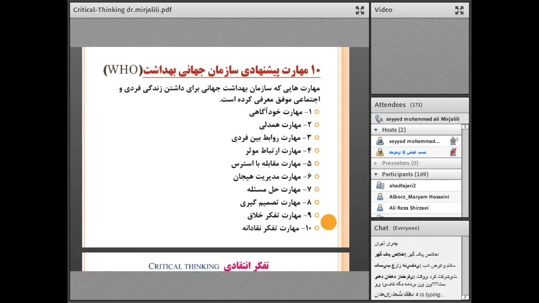Expand the Presenters (0) group
This screenshot has height=303, width=539.
click(376, 163)
